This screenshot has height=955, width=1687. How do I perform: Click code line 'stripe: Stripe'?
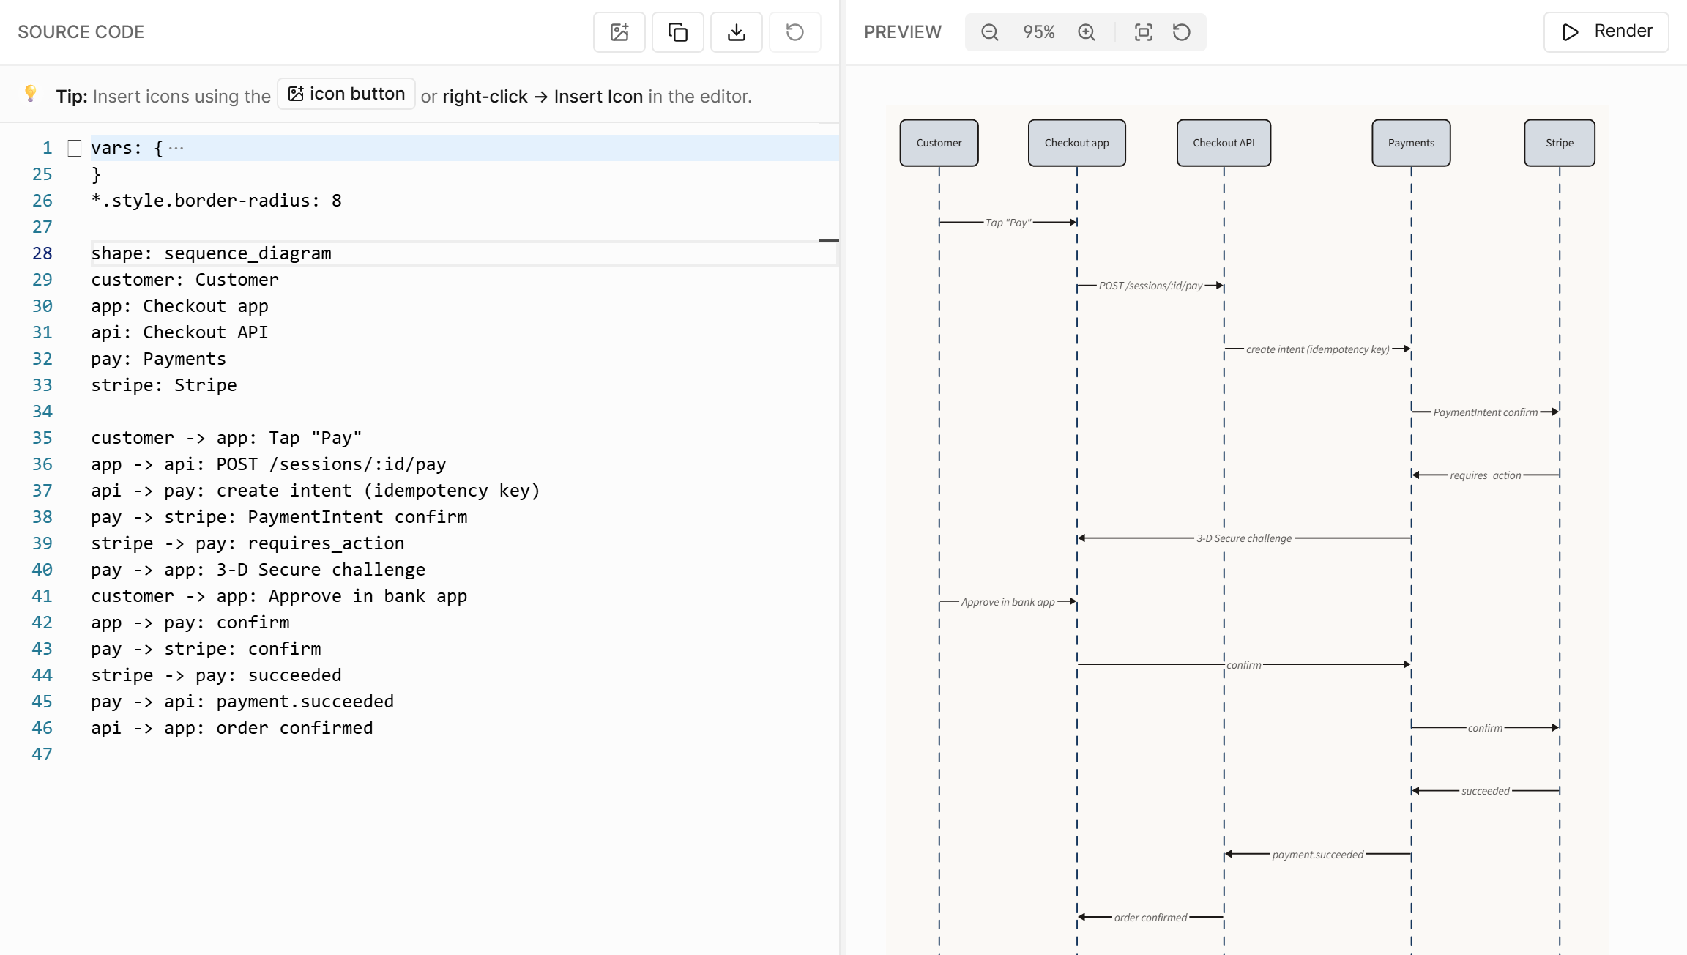pyautogui.click(x=164, y=385)
